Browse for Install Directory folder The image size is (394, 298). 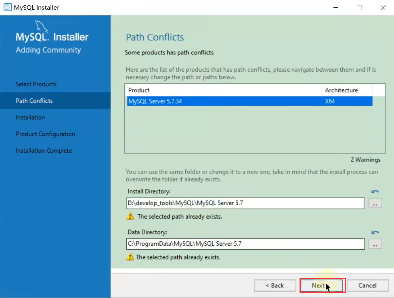tap(375, 203)
